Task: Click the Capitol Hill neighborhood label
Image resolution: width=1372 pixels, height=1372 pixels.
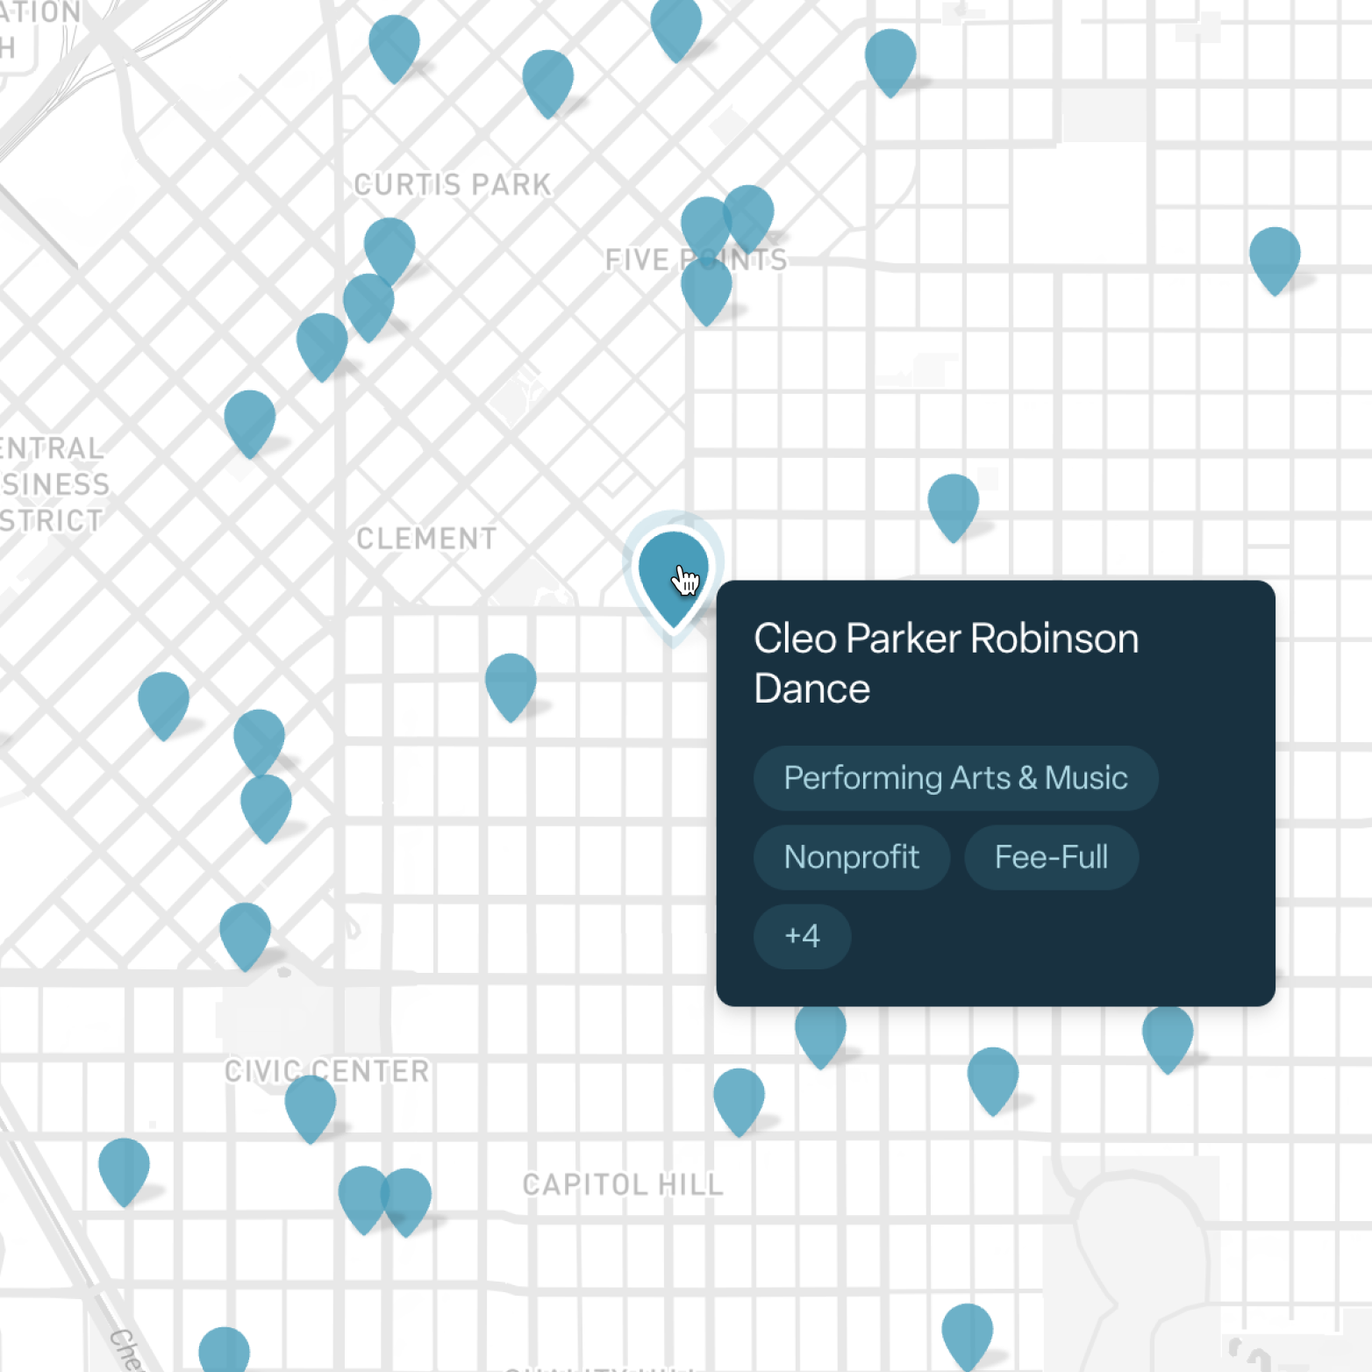Action: [x=623, y=1185]
